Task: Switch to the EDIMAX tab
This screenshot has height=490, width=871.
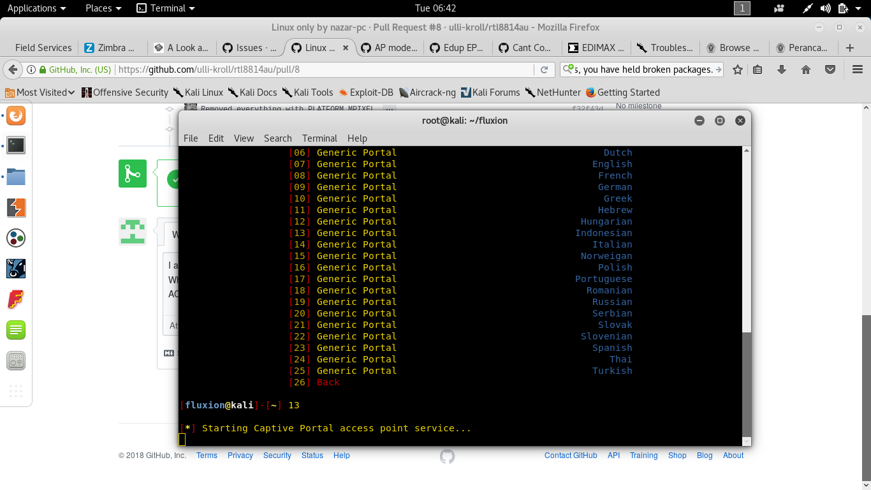Action: pos(597,48)
